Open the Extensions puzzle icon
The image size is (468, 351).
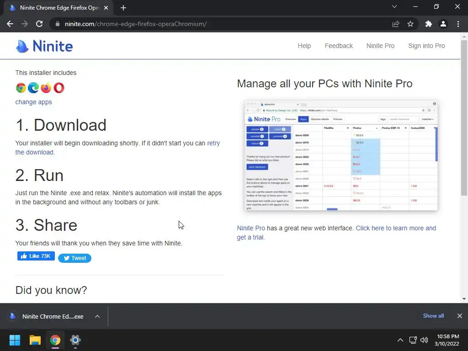pos(429,24)
